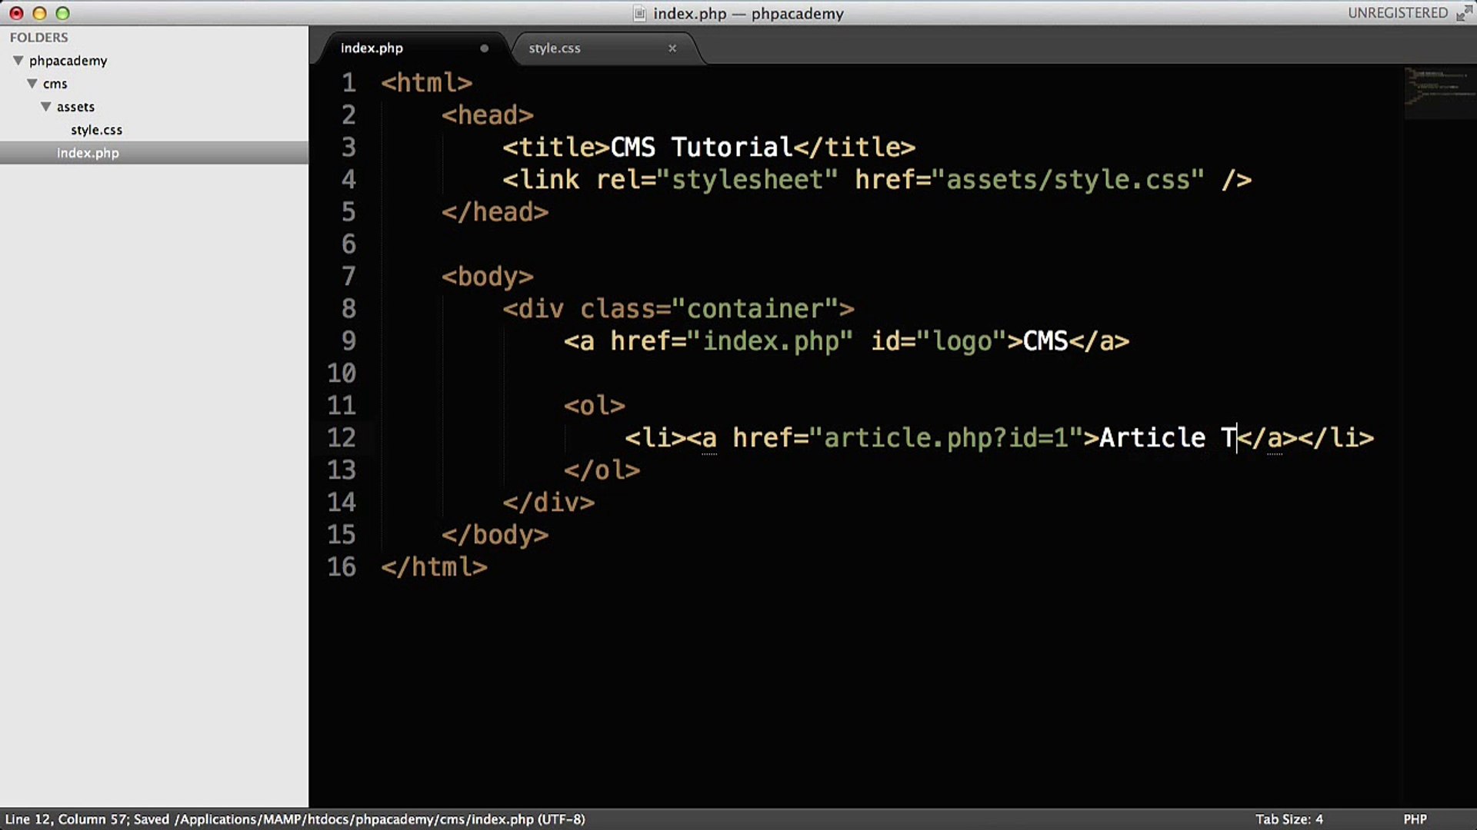
Task: Close the style.css tab
Action: tap(672, 48)
